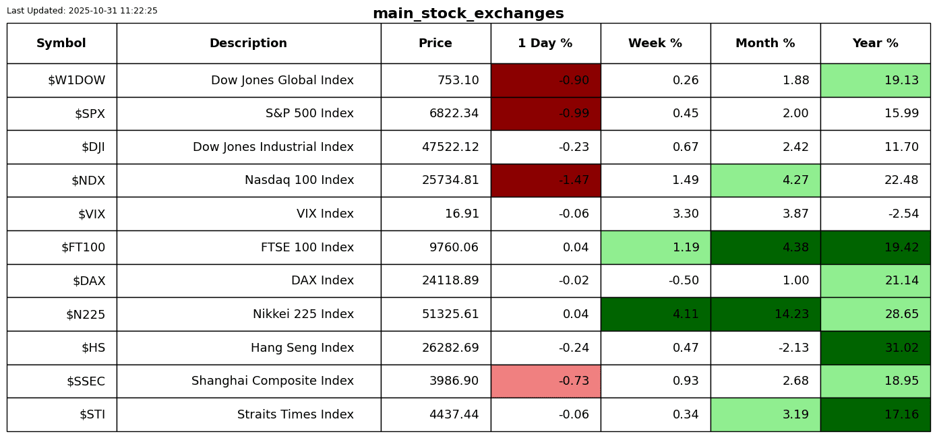Click the $SPX symbol cell

click(x=90, y=114)
